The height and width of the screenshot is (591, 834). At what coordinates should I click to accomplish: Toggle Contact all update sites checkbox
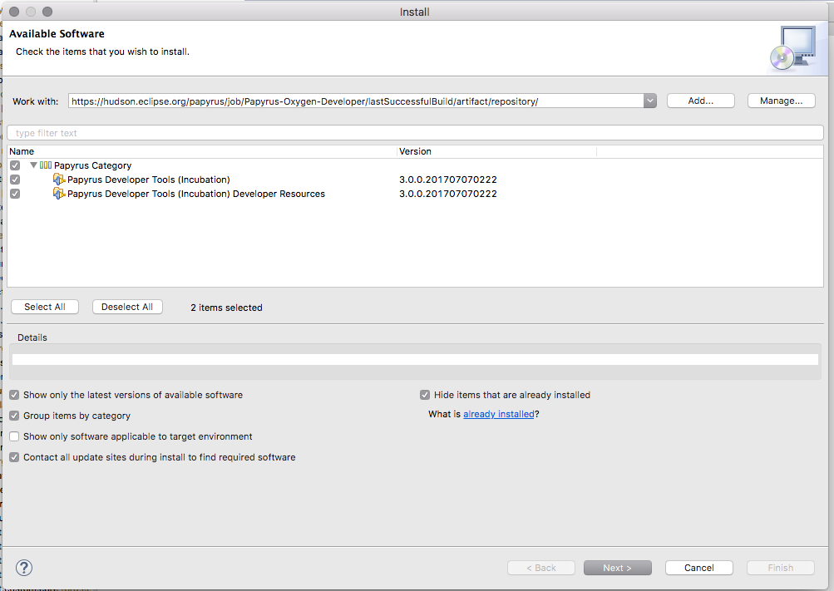coord(14,457)
